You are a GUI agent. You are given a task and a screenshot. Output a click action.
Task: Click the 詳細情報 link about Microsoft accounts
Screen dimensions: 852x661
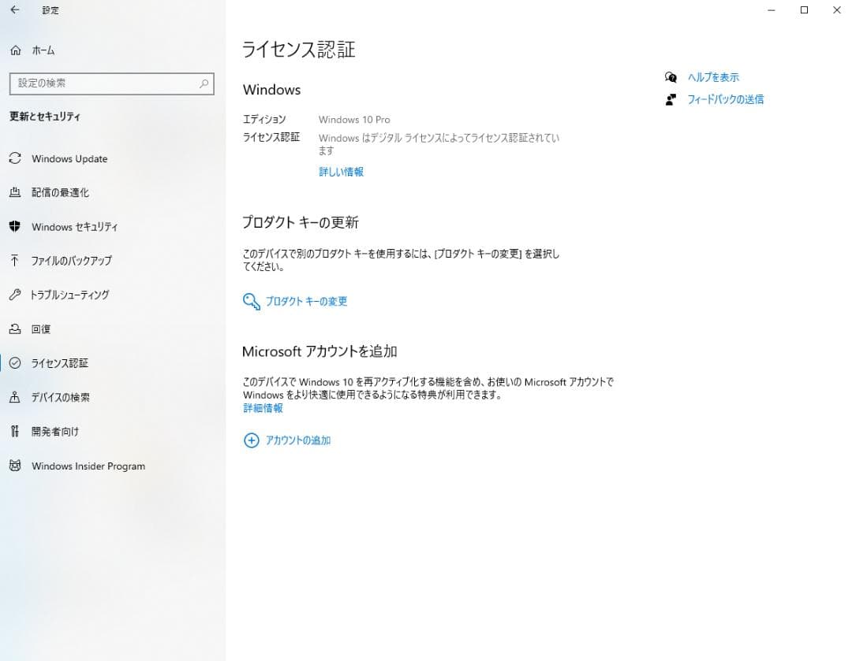[262, 408]
